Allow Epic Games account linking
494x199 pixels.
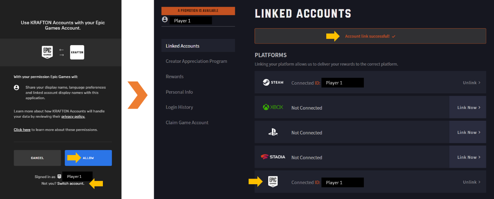pyautogui.click(x=88, y=158)
